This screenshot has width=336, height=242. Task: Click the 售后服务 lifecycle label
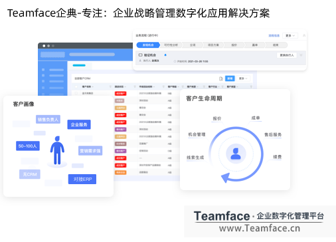point(273,135)
